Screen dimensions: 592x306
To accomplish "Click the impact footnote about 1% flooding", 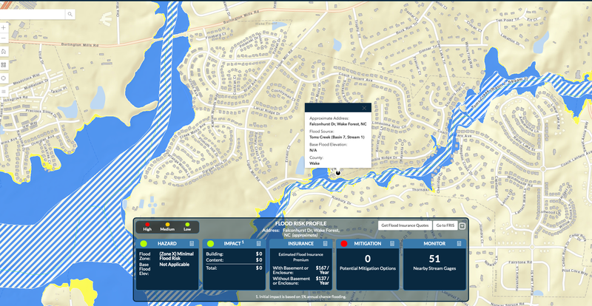I will click(301, 296).
